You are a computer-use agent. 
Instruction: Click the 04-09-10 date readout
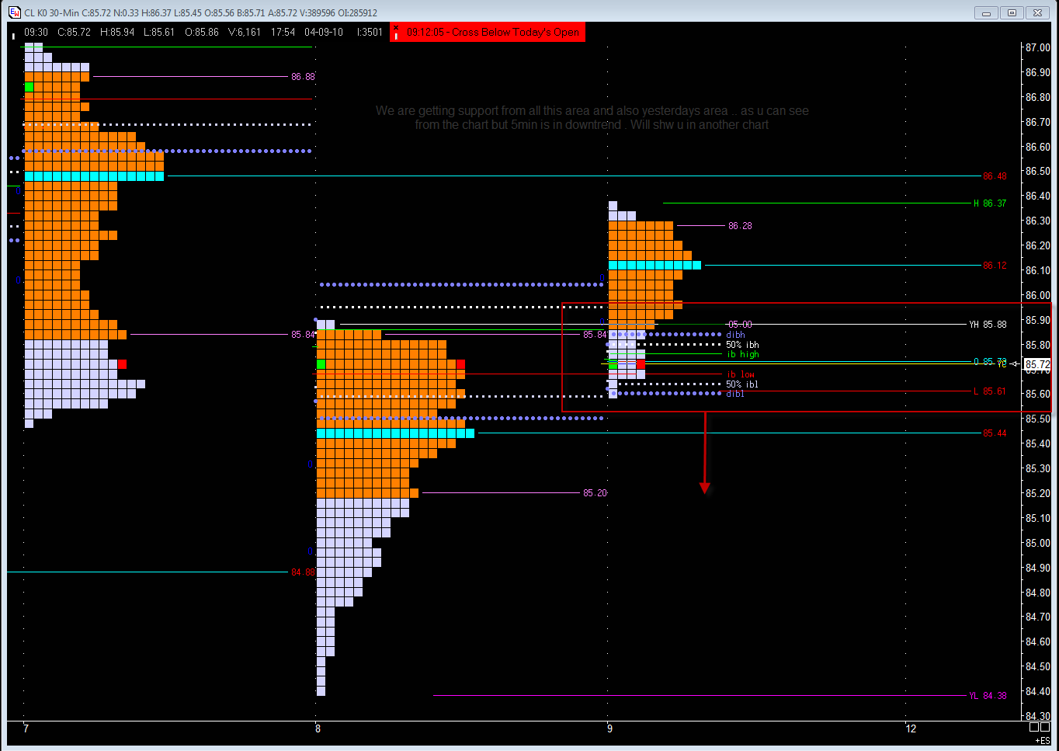[x=324, y=32]
